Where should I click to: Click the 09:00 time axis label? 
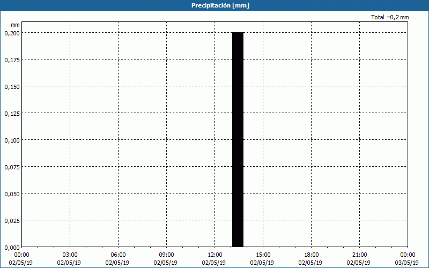[166, 255]
